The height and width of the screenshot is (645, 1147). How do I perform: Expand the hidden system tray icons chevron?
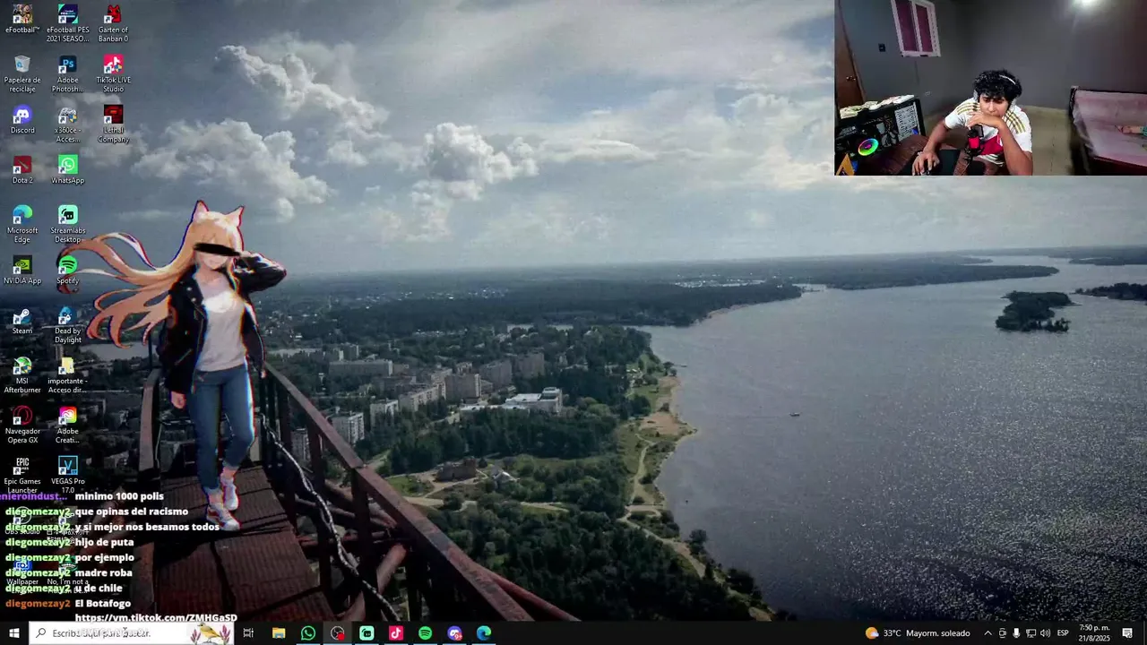pos(987,633)
